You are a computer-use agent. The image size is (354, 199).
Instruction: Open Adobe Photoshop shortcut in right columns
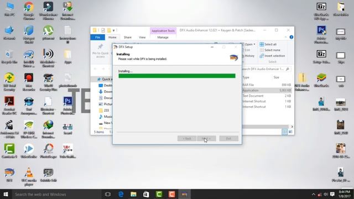click(x=321, y=34)
